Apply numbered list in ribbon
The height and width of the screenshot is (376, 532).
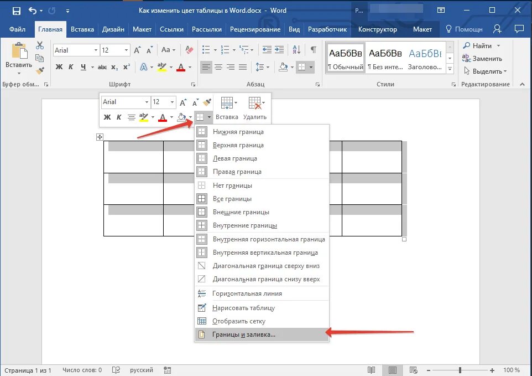225,50
